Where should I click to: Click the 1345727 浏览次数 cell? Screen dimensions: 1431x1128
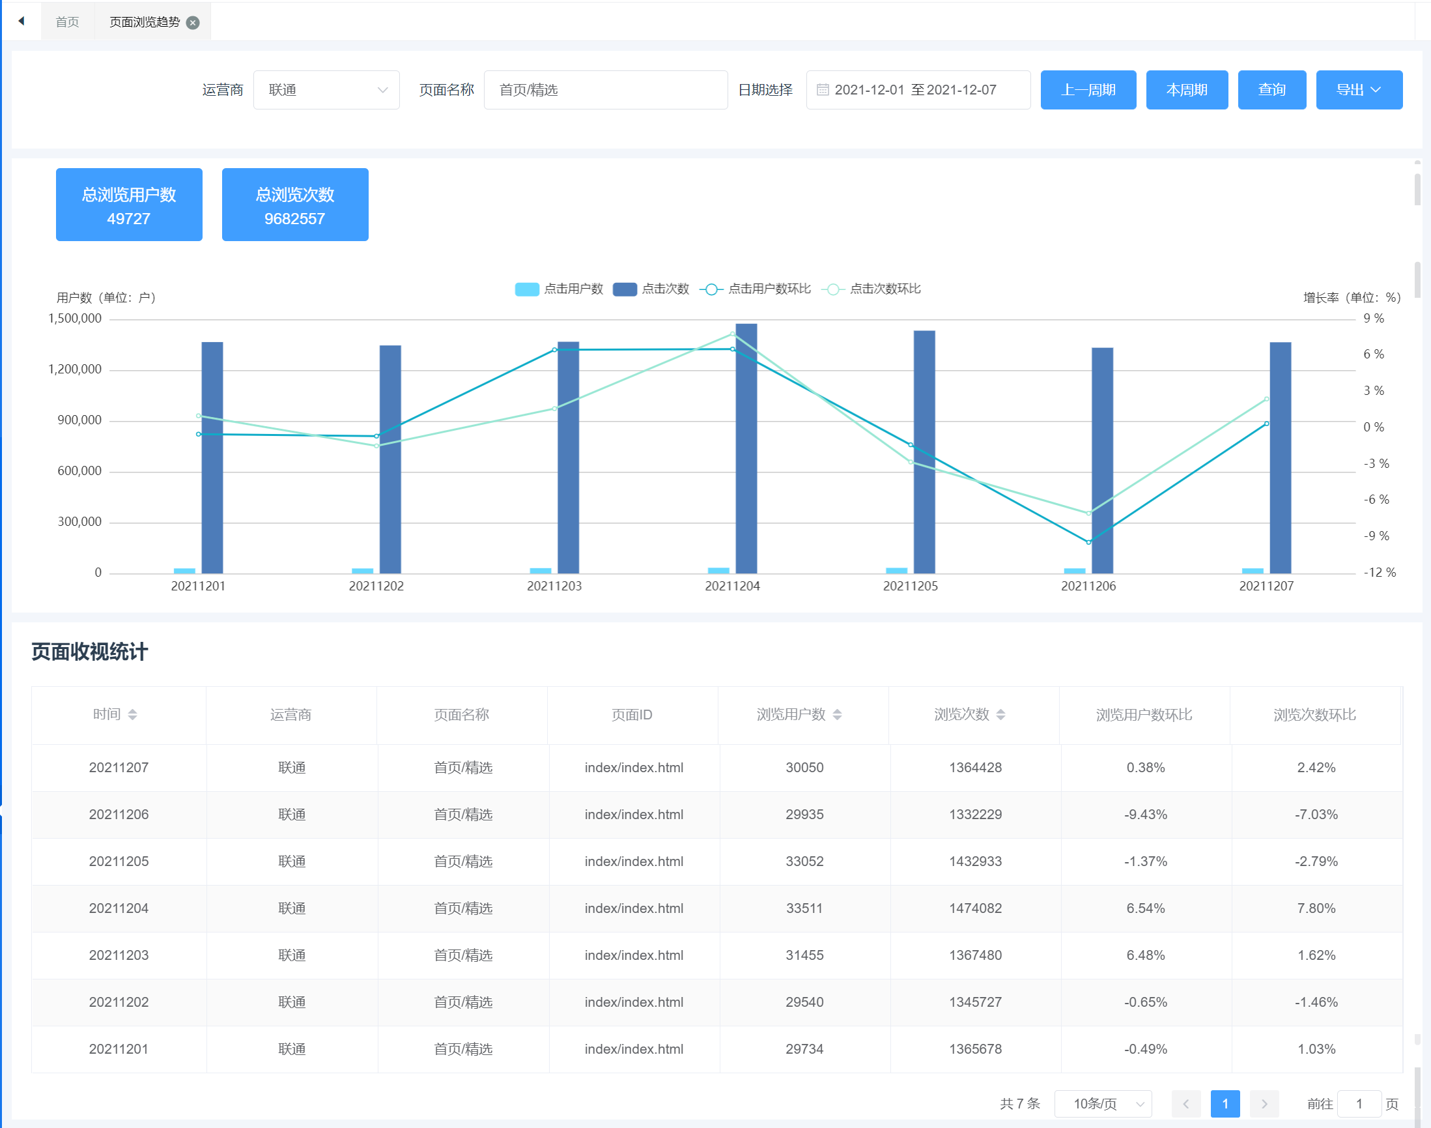[x=976, y=1002]
